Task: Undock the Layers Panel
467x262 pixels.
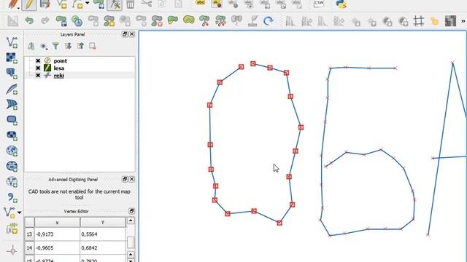Action: click(x=125, y=34)
